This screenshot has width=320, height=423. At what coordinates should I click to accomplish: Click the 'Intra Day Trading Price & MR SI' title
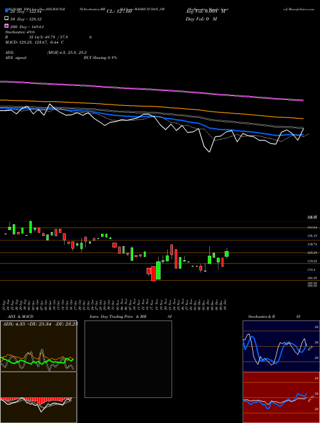point(131,317)
